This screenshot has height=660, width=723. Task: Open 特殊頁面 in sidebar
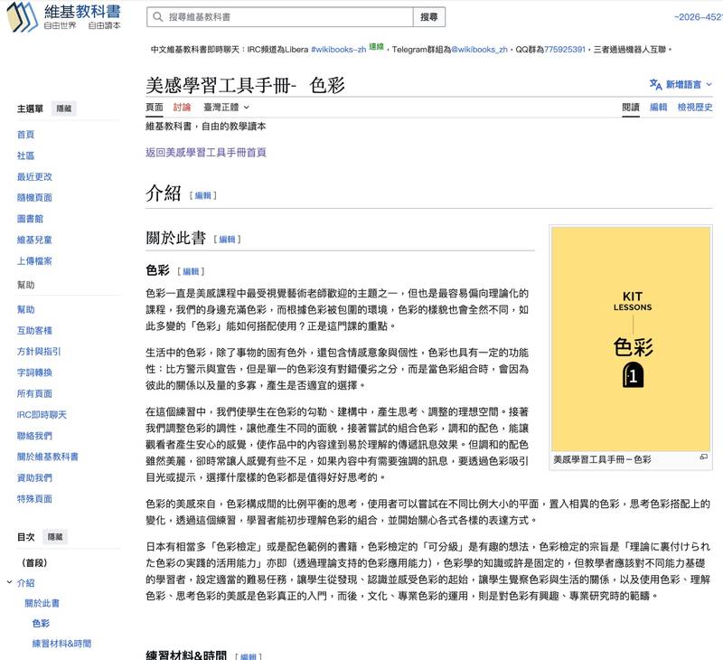pos(34,498)
